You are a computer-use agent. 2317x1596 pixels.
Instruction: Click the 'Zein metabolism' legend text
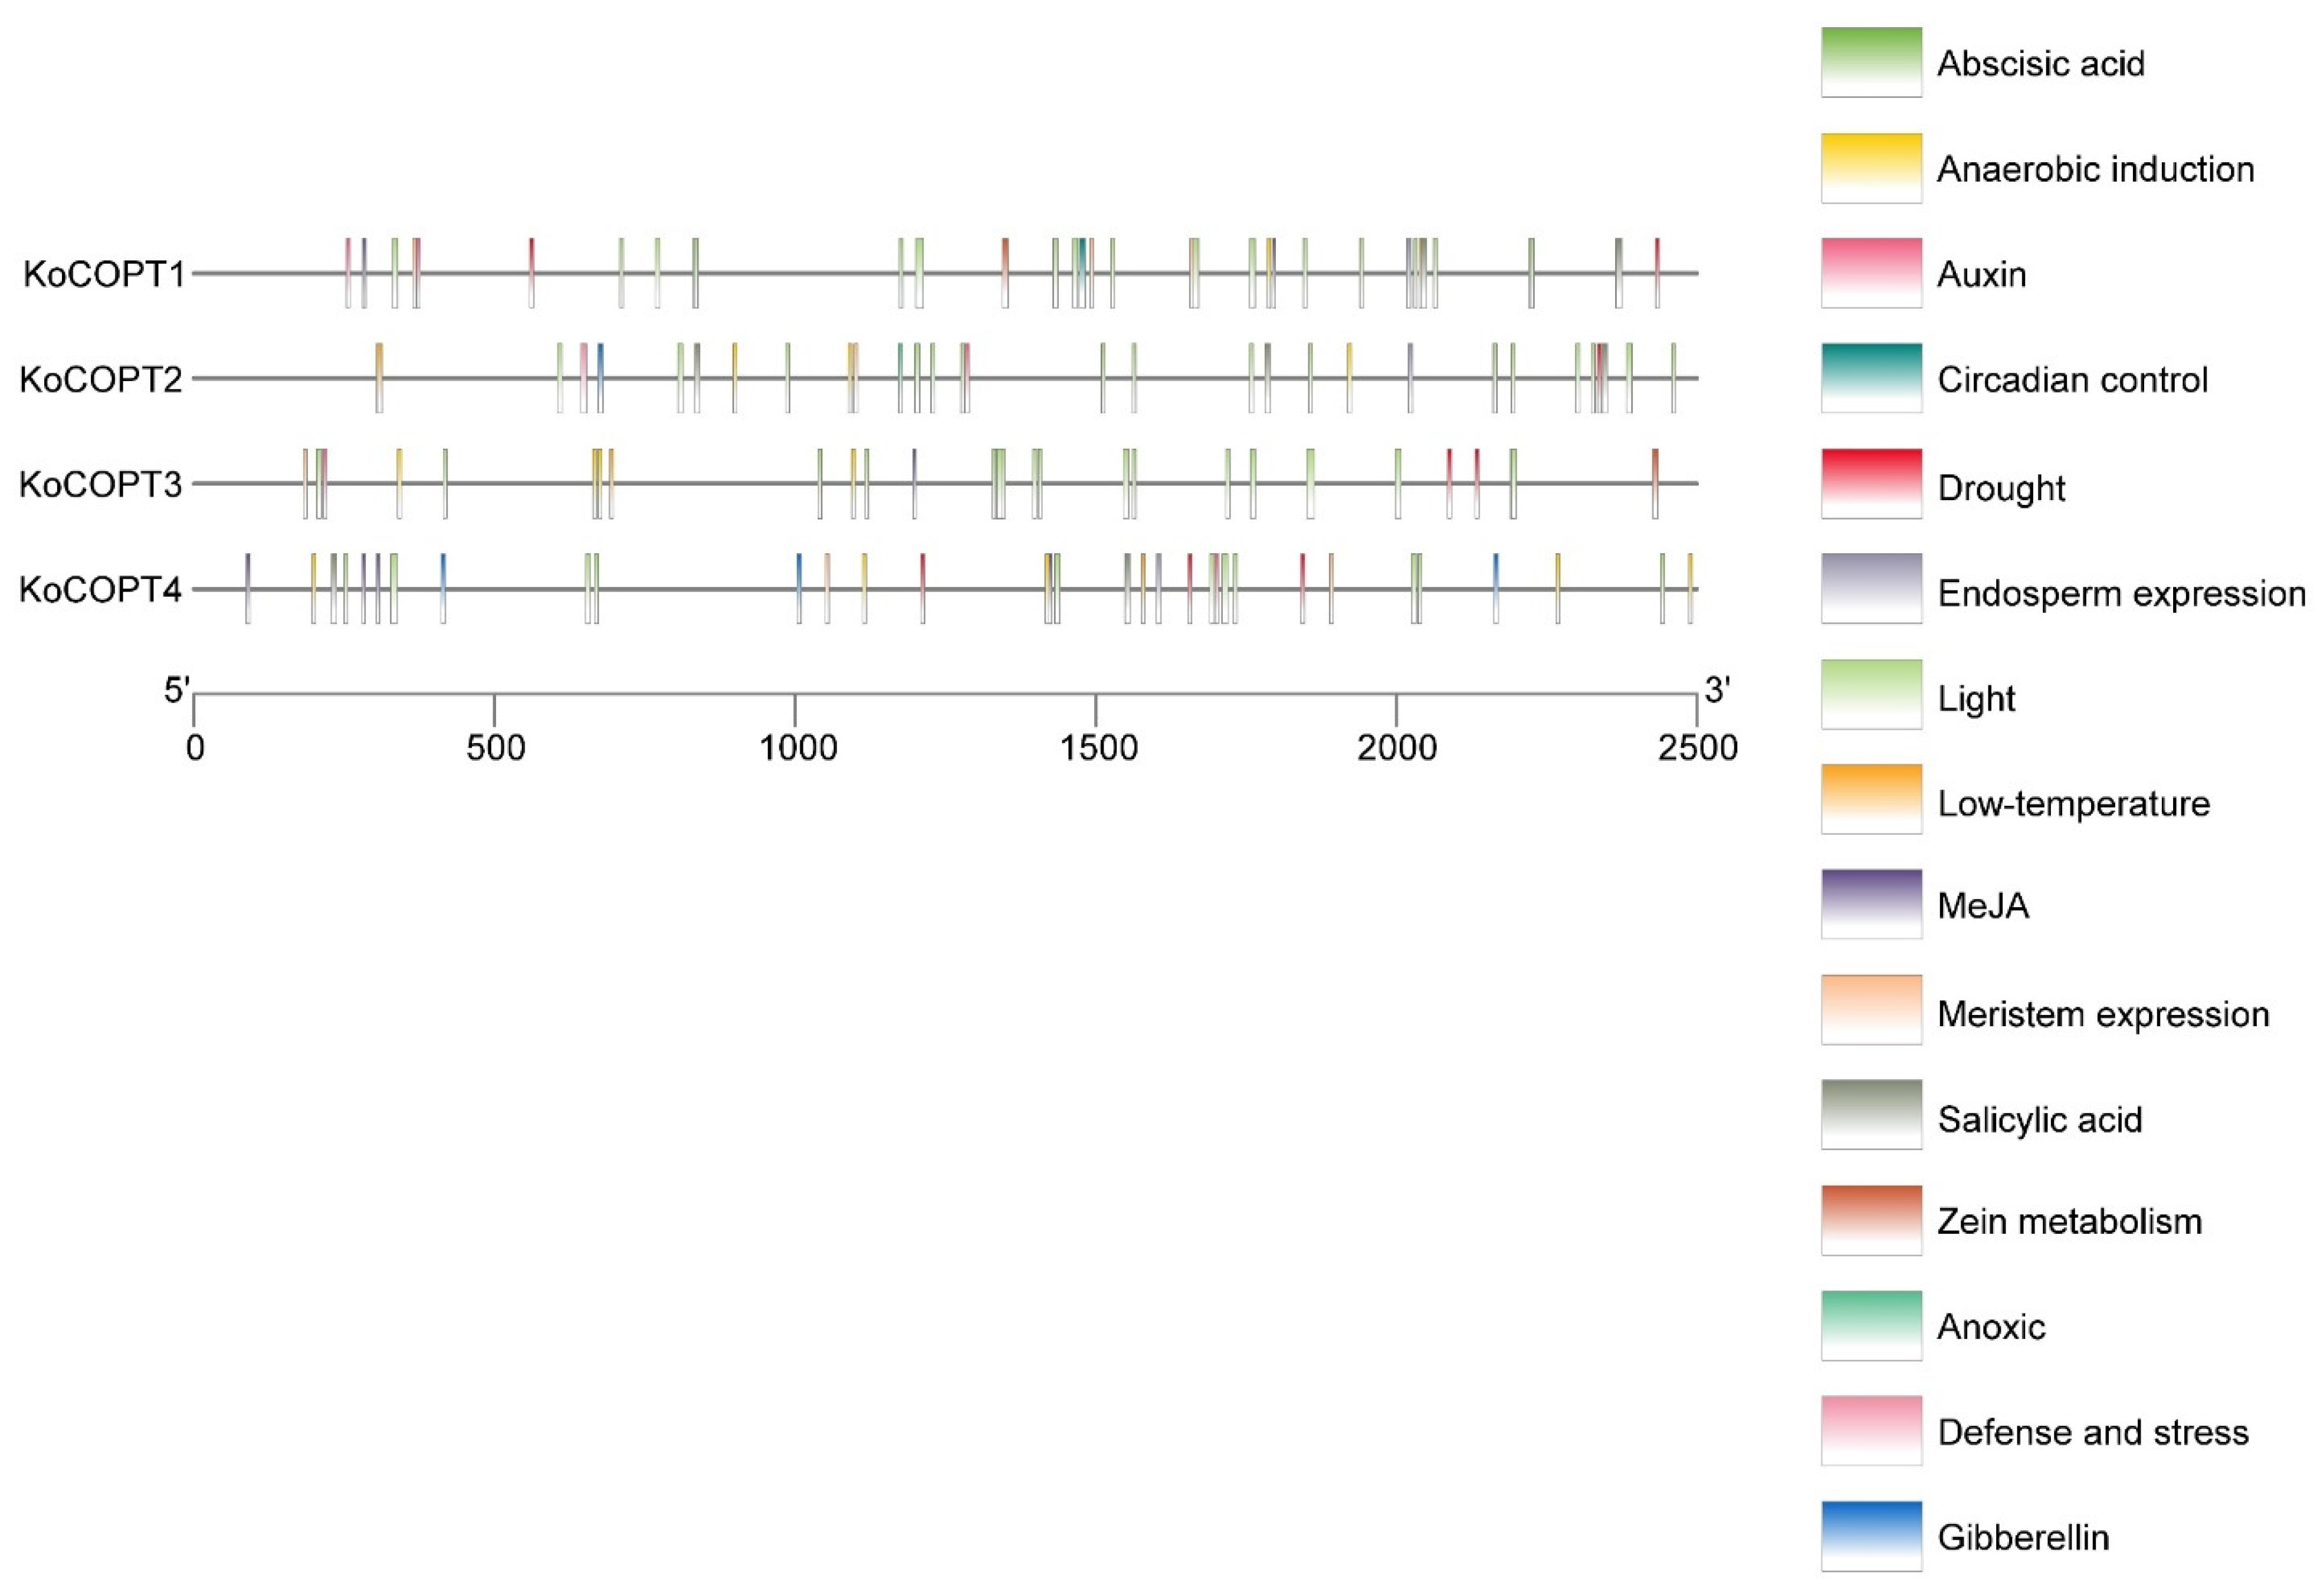pyautogui.click(x=2069, y=1222)
